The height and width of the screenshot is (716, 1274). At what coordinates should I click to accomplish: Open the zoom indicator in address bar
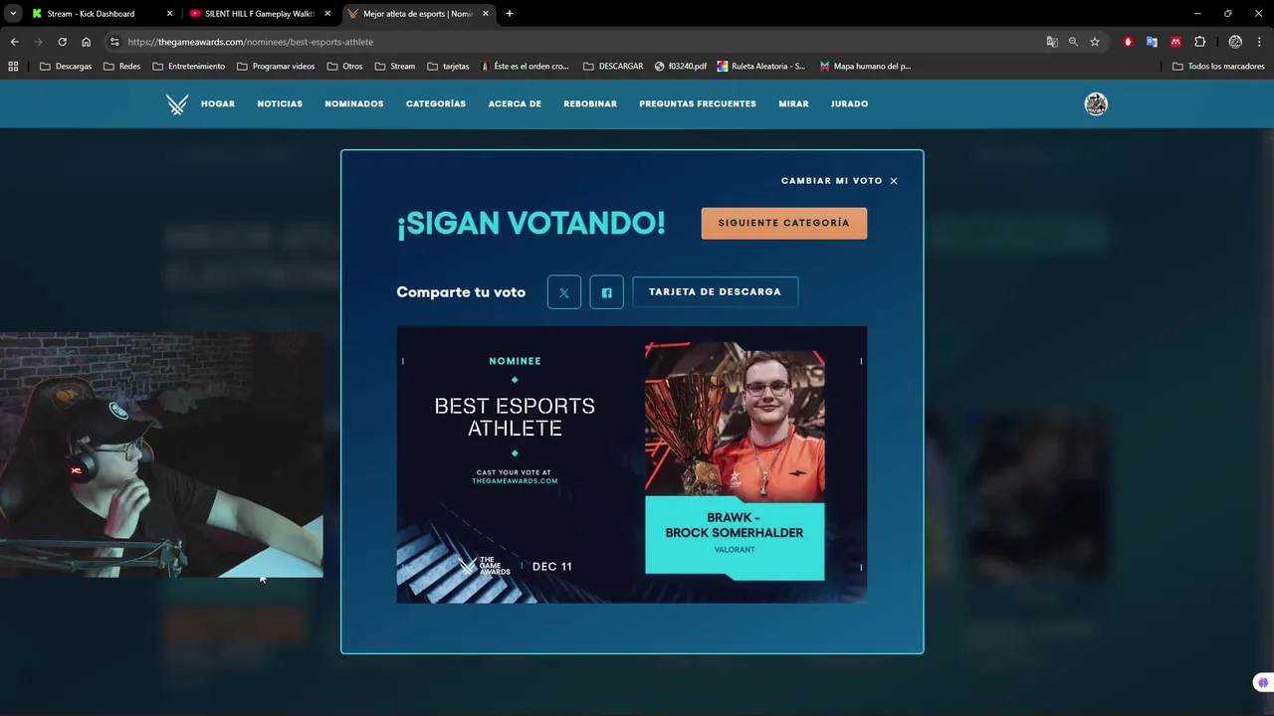1073,42
